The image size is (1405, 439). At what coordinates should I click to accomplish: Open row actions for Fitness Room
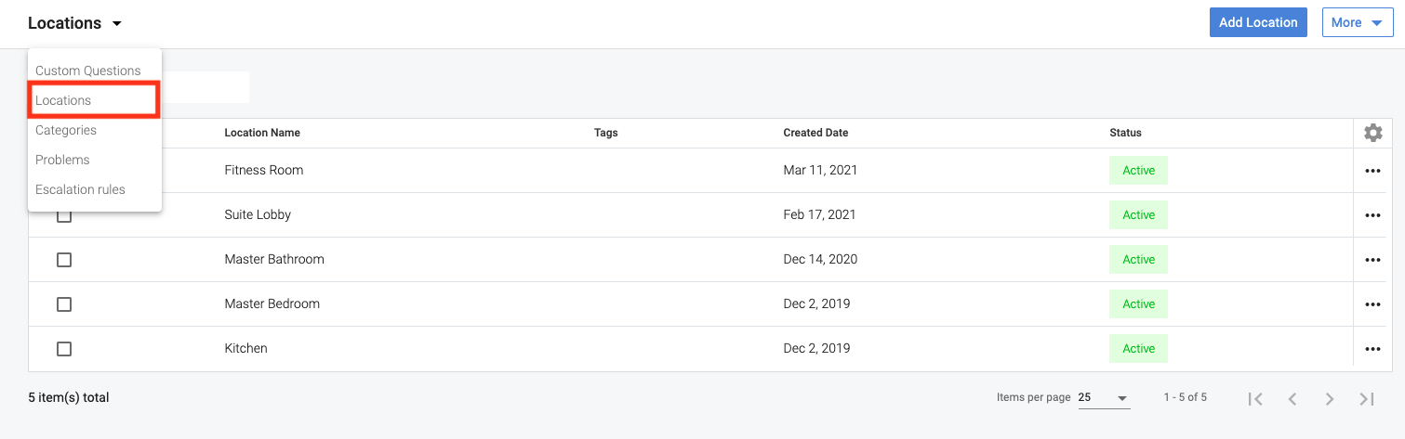tap(1372, 171)
